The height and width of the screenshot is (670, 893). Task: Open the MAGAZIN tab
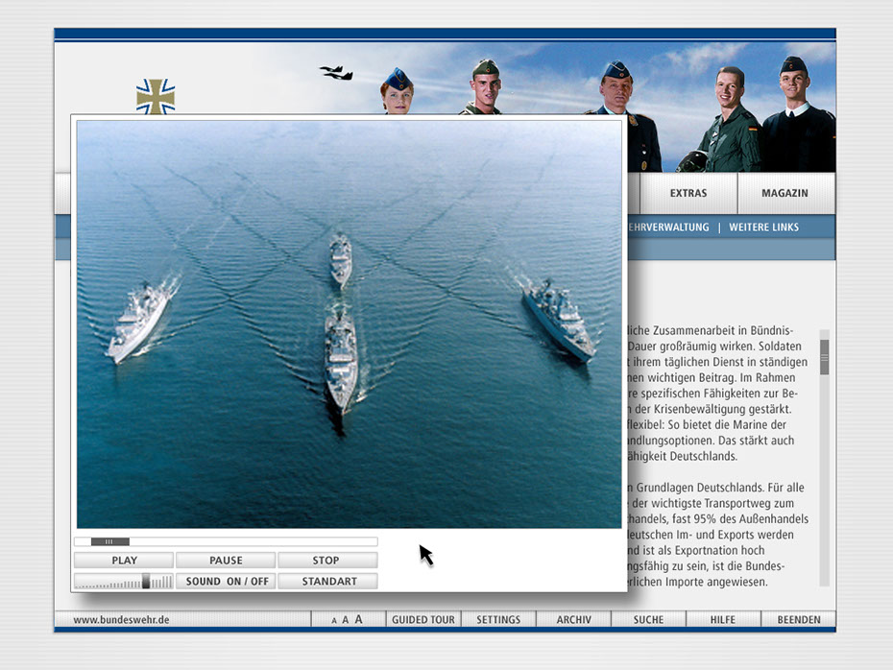pyautogui.click(x=784, y=194)
